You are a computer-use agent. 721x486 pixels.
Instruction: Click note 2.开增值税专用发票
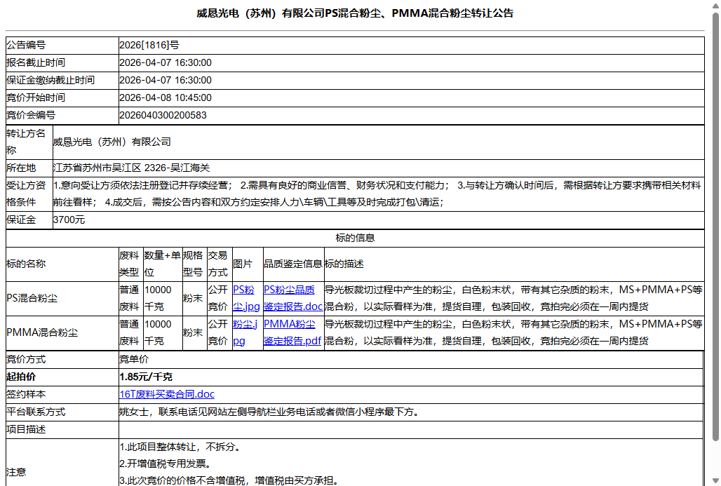tap(166, 464)
